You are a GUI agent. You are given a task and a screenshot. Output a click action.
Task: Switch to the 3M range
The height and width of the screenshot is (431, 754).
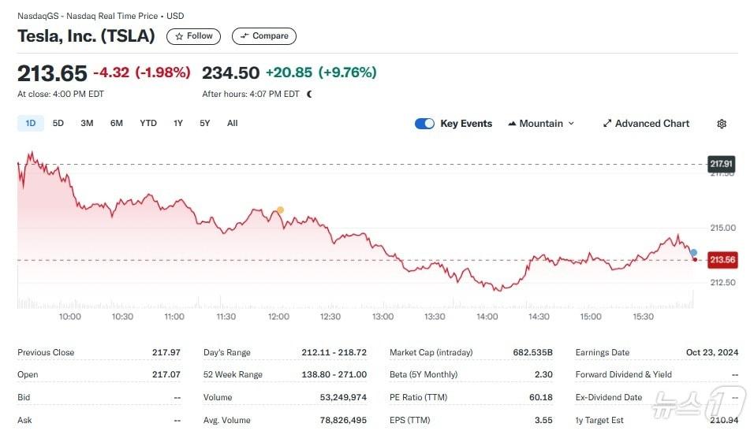tap(87, 123)
